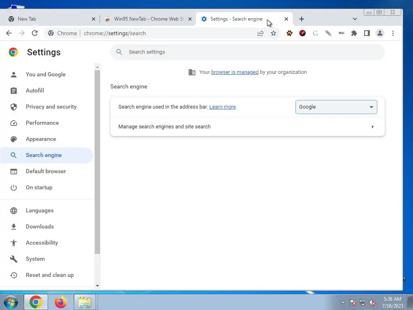The height and width of the screenshot is (310, 413).
Task: Click the small gray label extension icon
Action: pyautogui.click(x=341, y=33)
